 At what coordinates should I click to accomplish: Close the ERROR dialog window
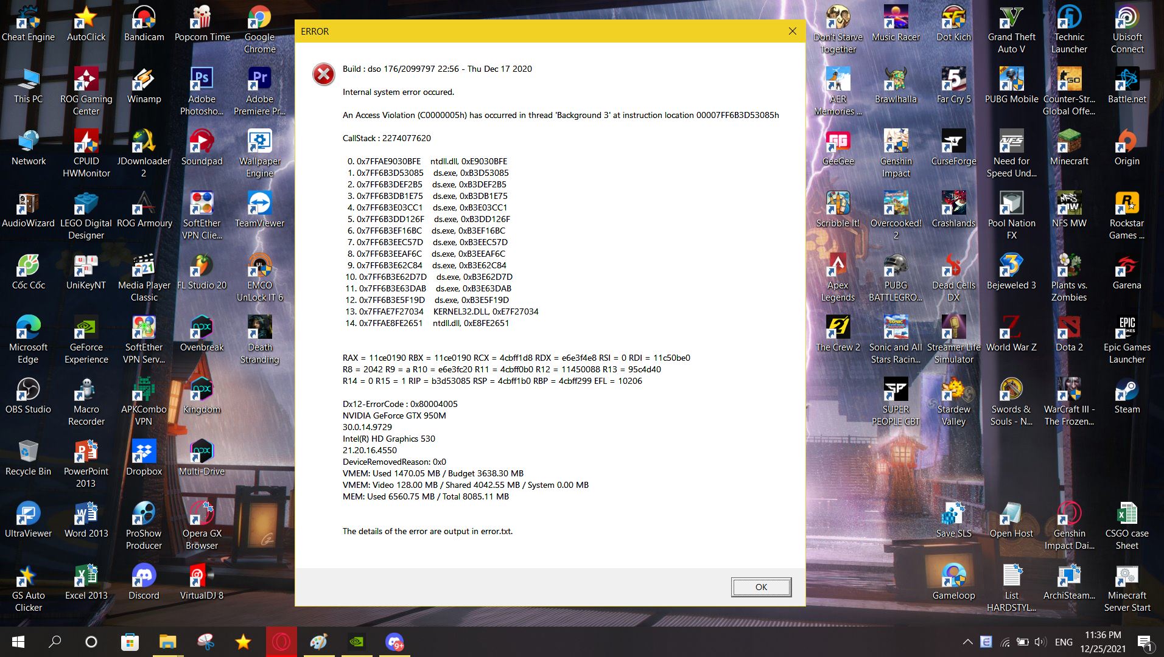point(792,31)
